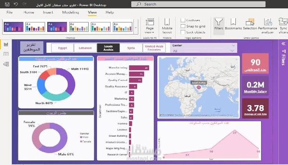
Task: Click the Marketing department label
Action: click(121, 99)
